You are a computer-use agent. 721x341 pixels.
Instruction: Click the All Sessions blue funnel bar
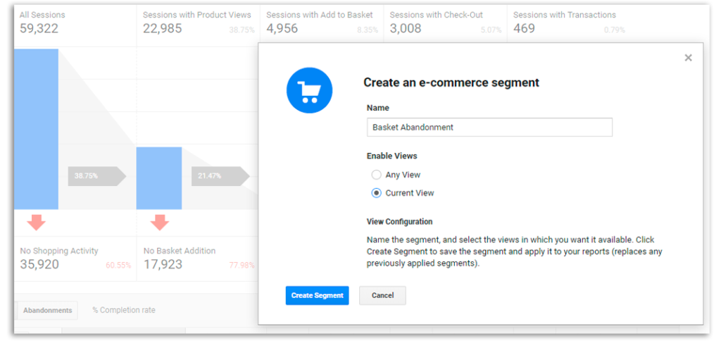36,128
